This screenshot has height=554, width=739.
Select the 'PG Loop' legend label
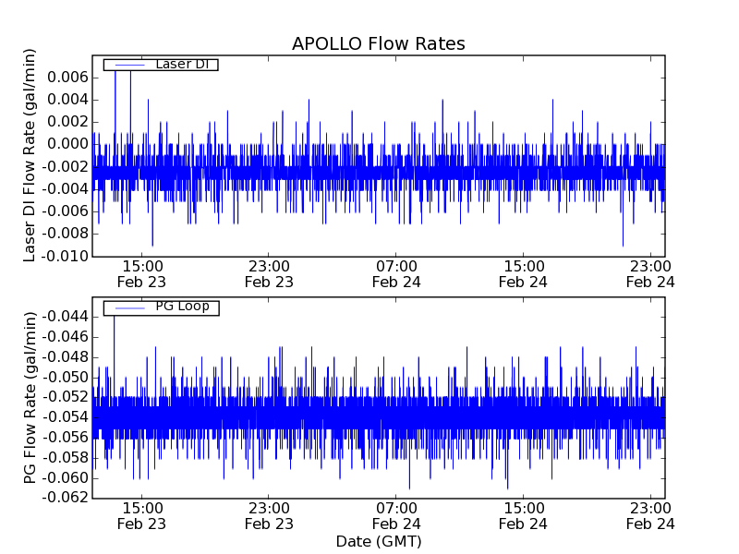point(182,306)
